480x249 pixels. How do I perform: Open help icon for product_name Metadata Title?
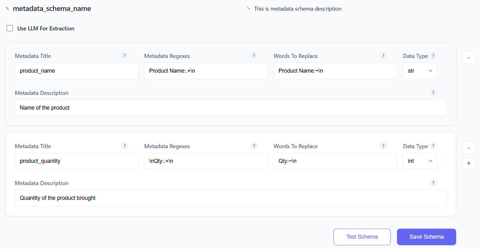(x=124, y=56)
